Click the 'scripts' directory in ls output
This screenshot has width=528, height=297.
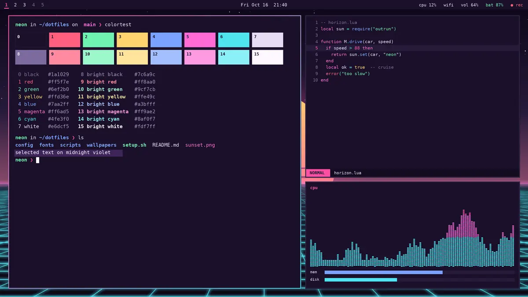pos(70,145)
